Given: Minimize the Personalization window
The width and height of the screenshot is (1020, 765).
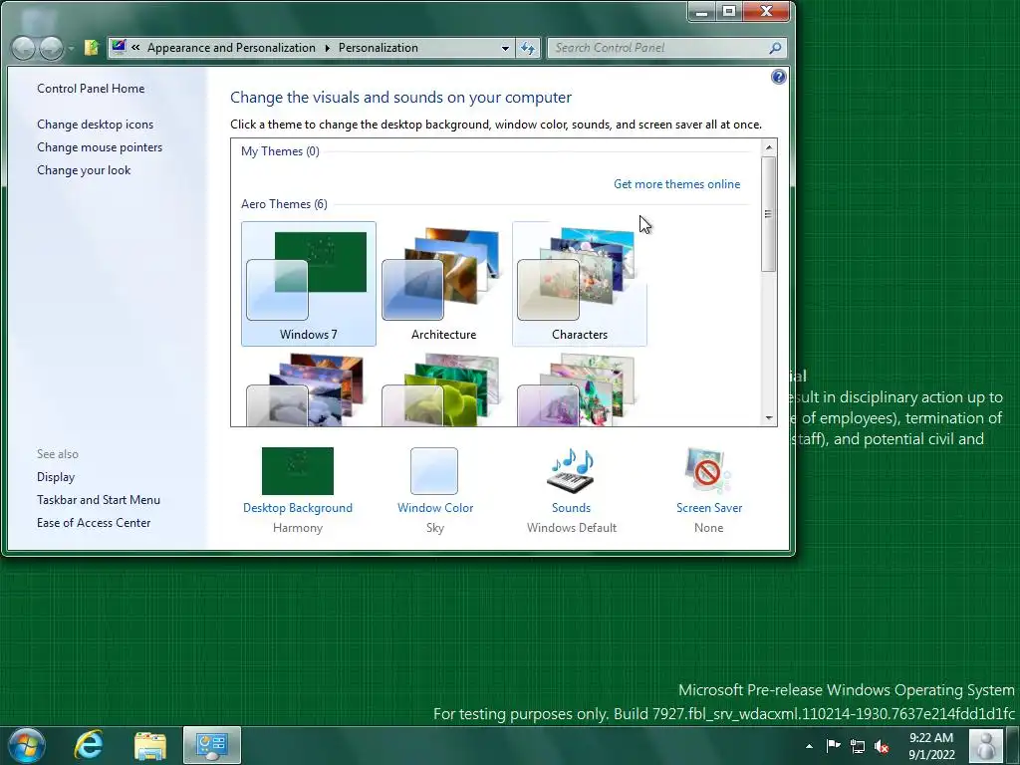Looking at the screenshot, I should (702, 12).
